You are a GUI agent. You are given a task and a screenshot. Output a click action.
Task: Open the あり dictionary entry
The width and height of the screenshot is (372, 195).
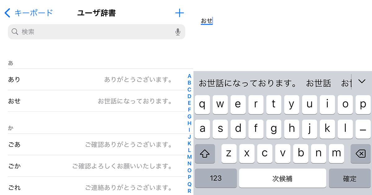click(x=96, y=80)
